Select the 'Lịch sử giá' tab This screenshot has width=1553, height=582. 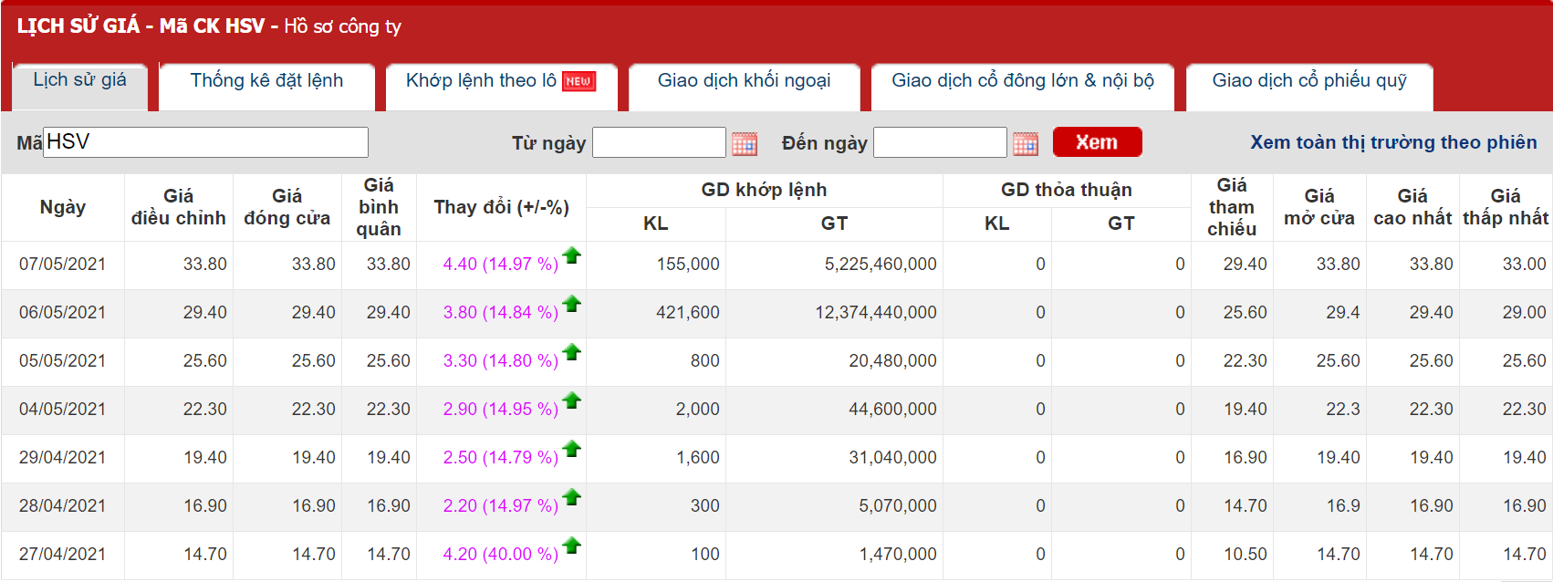click(x=79, y=80)
